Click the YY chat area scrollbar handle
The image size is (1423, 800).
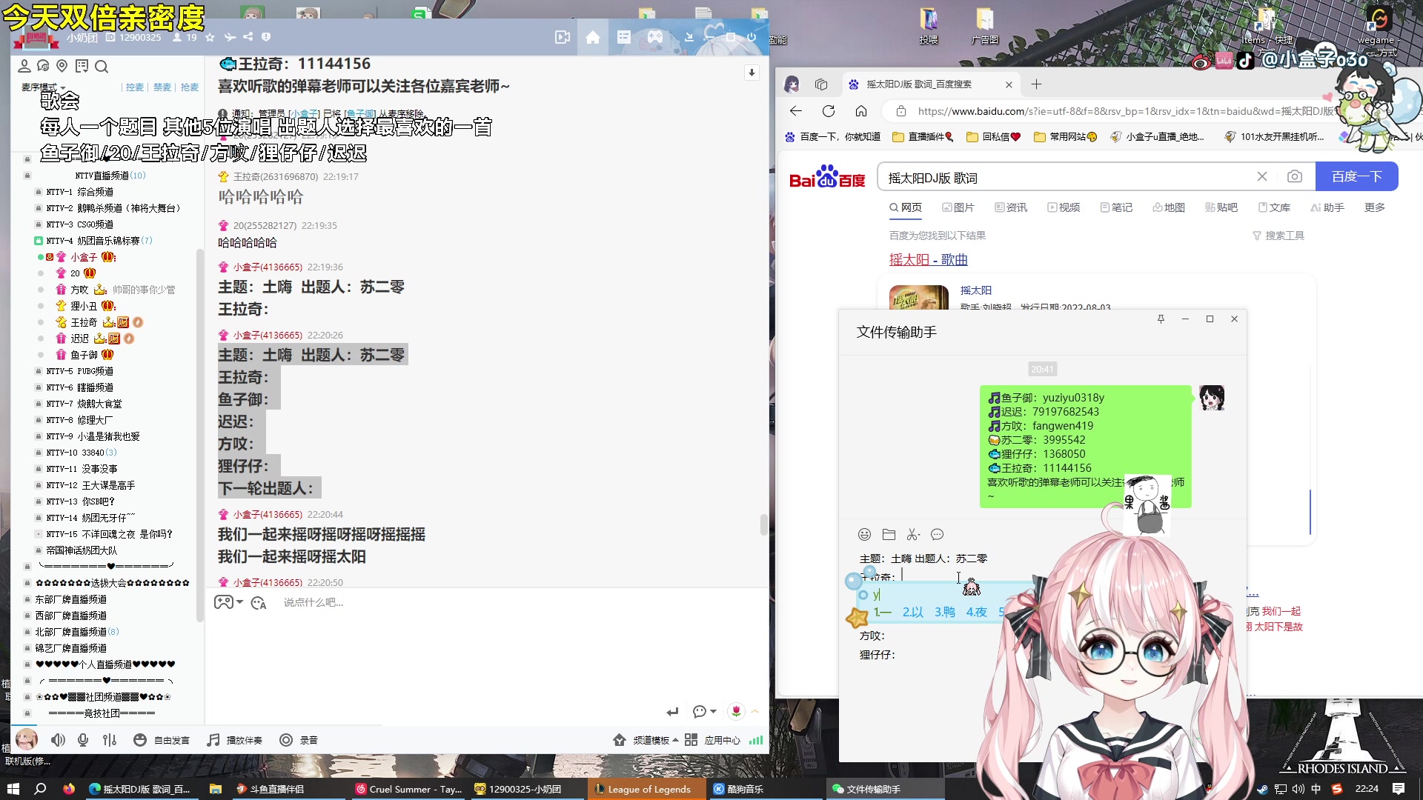763,524
